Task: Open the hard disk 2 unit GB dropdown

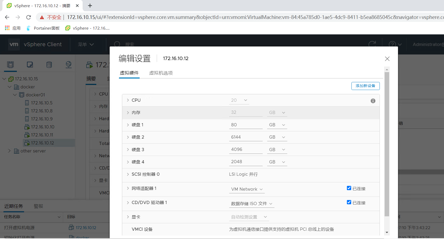Action: [277, 137]
